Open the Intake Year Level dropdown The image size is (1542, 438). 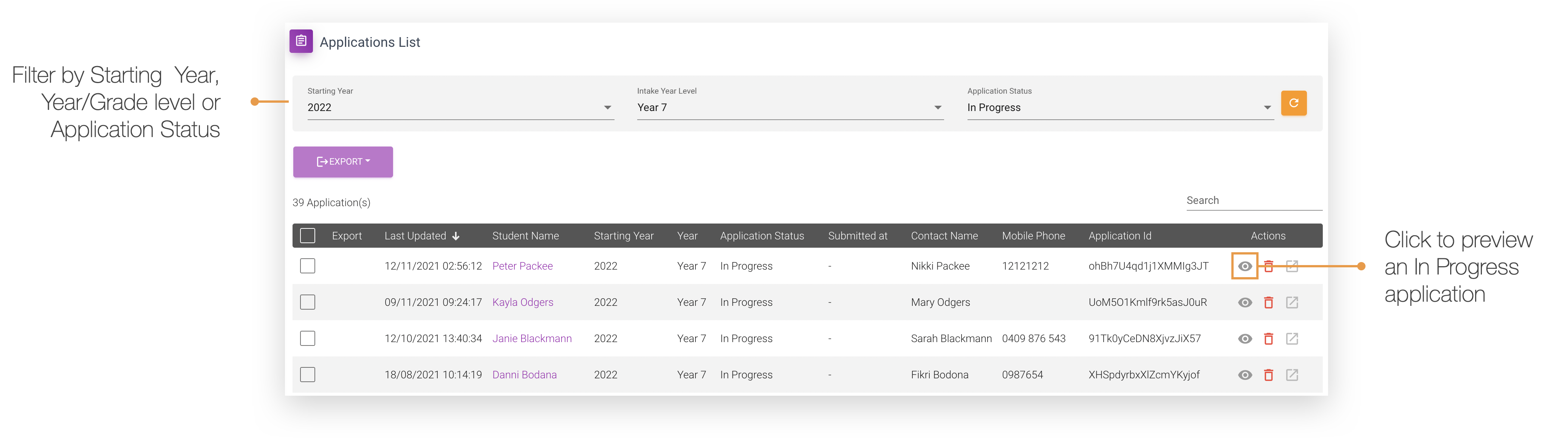pos(790,108)
